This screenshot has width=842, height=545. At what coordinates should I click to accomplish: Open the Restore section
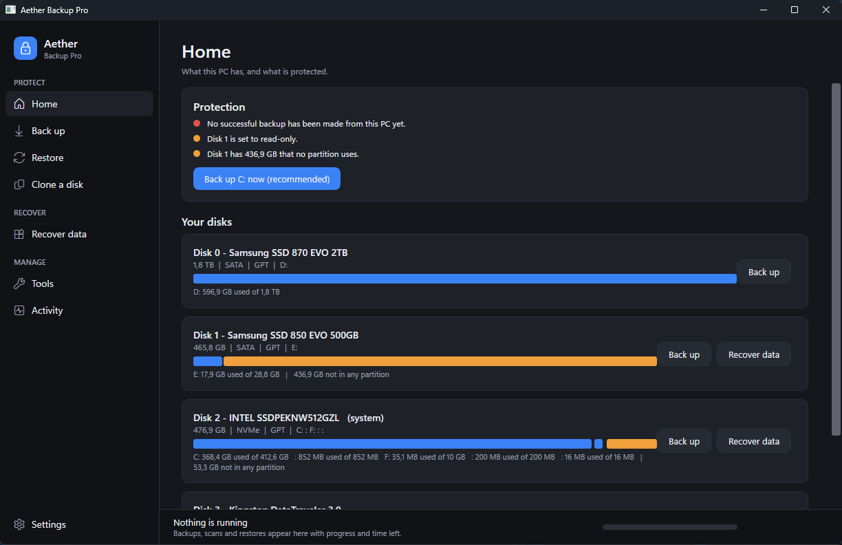pos(79,158)
